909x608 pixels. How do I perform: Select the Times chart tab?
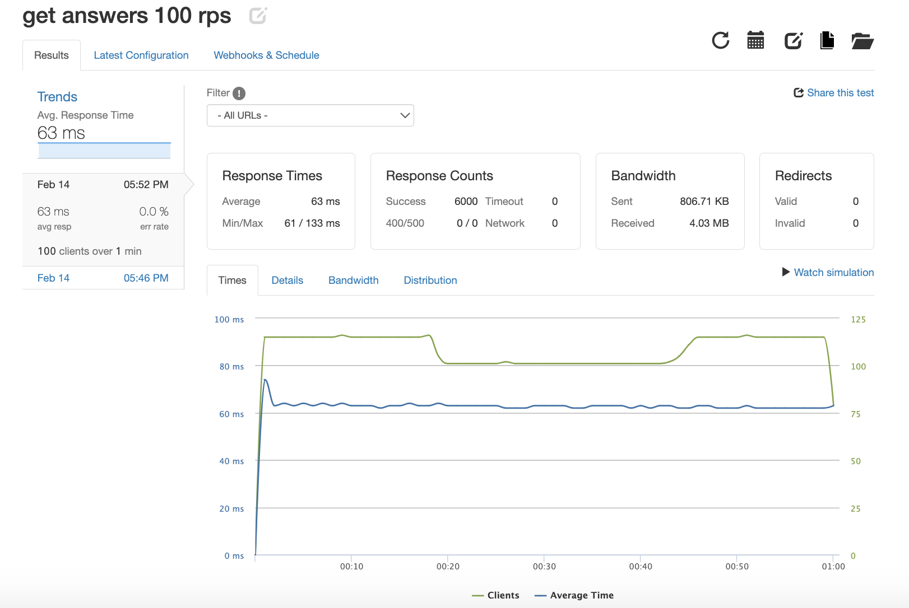[233, 280]
